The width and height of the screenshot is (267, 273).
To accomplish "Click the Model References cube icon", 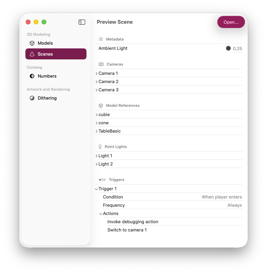I will (x=101, y=105).
